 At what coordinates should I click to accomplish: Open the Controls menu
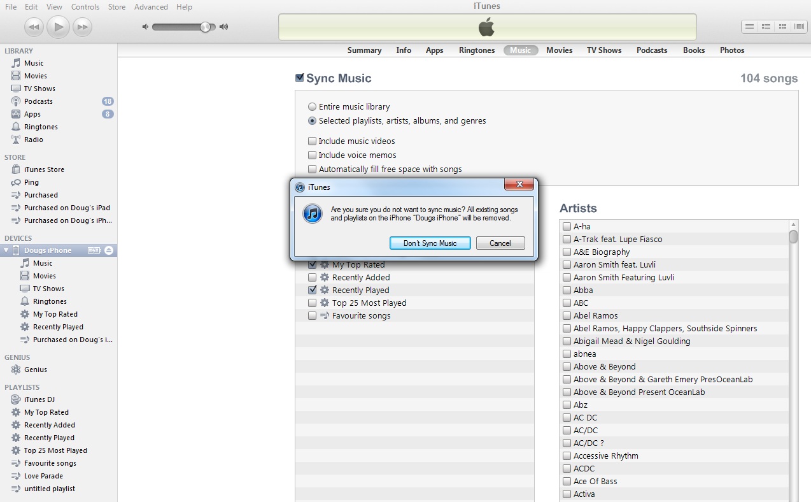tap(85, 7)
